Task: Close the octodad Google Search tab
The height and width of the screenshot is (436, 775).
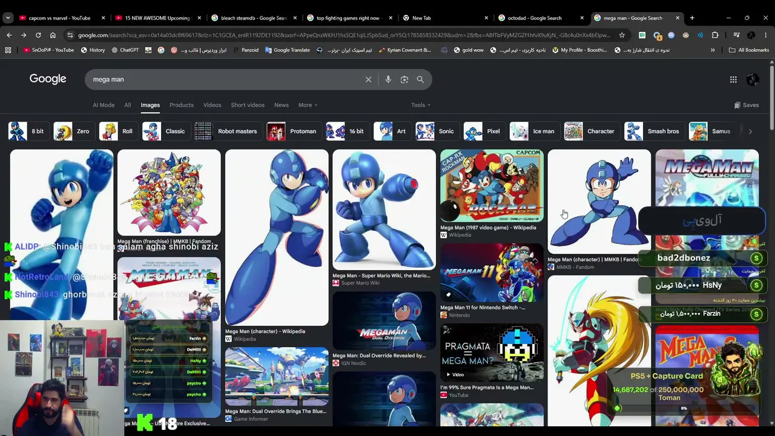Action: tap(582, 18)
